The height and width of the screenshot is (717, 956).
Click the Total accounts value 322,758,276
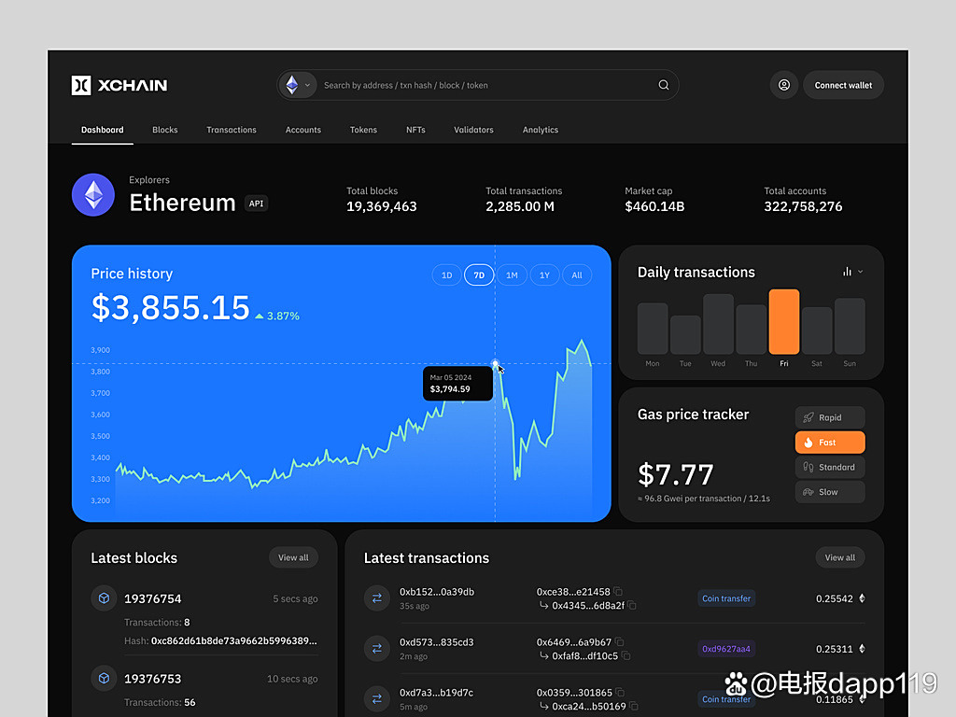pyautogui.click(x=803, y=206)
